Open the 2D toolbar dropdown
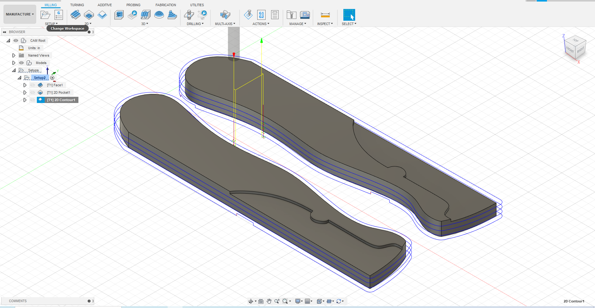 [x=88, y=24]
